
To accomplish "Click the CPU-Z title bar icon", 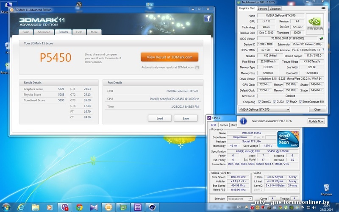I will coord(209,118).
